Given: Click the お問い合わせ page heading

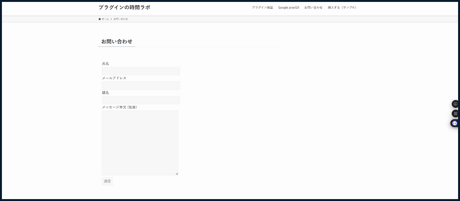Looking at the screenshot, I should (x=117, y=41).
